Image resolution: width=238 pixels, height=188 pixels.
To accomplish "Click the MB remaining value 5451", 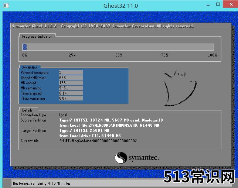I will [71, 88].
